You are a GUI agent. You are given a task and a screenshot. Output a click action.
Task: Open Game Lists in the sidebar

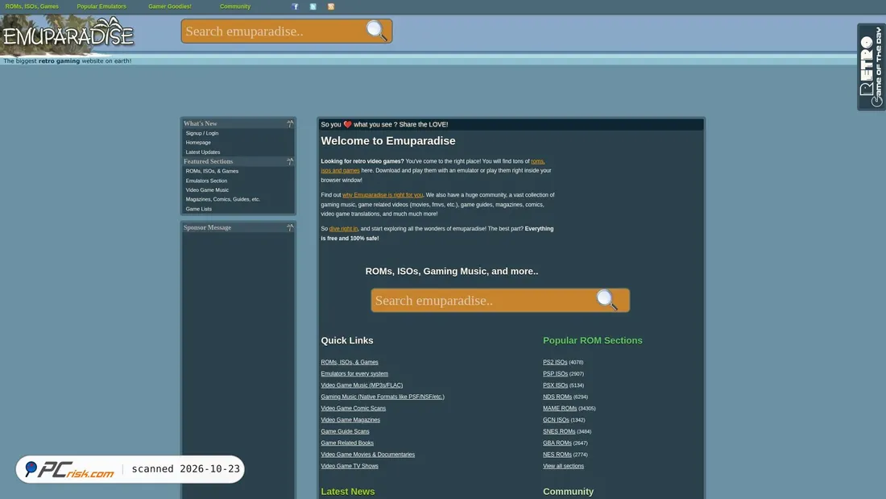coord(199,209)
